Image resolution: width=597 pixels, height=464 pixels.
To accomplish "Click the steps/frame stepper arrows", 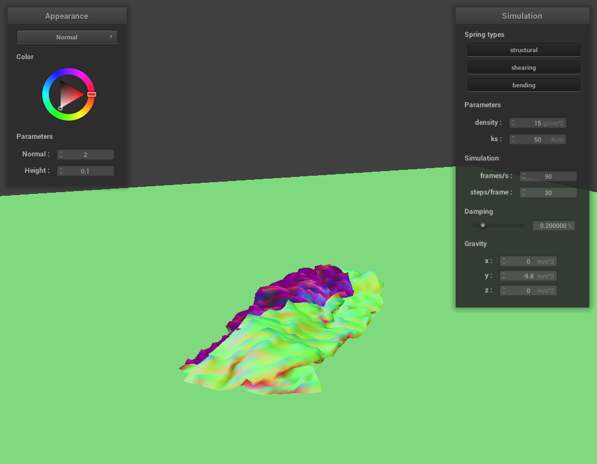I will [x=524, y=192].
